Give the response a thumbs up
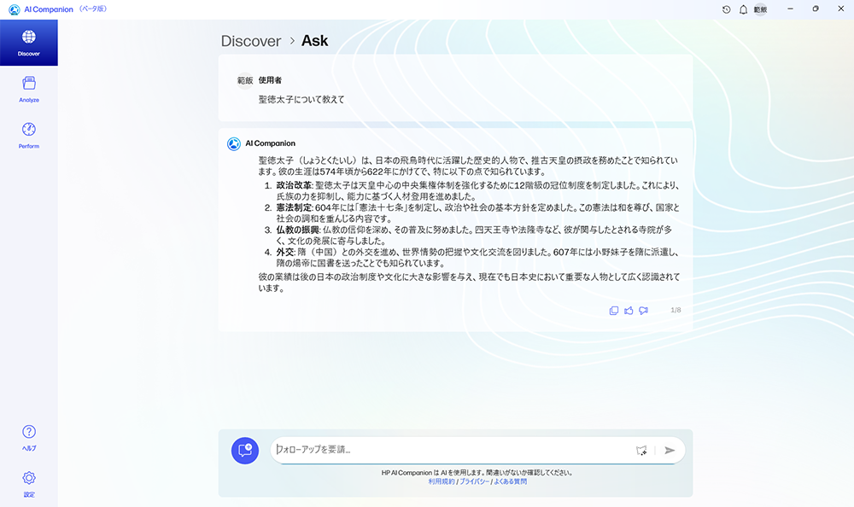The height and width of the screenshot is (507, 854). click(629, 311)
